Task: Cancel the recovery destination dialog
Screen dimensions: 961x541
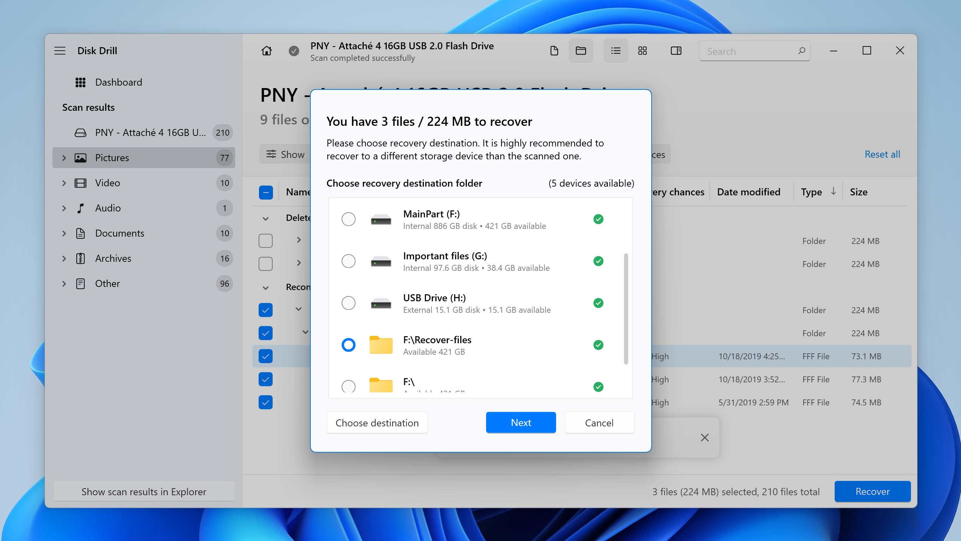Action: point(599,423)
